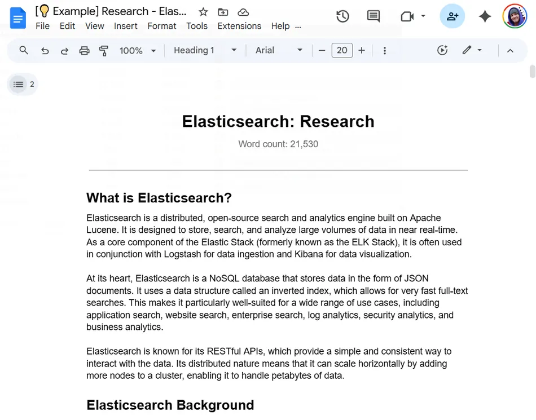This screenshot has height=420, width=536.
Task: Increase font size with the plus stepper
Action: [x=361, y=50]
